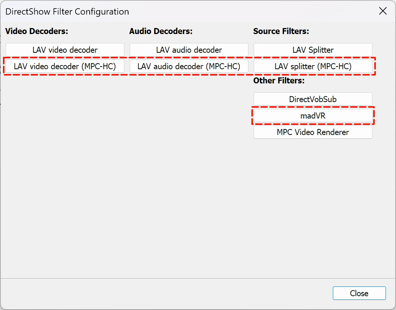
Task: Click the DirectShow Filter Configuration title
Action: coord(67,11)
